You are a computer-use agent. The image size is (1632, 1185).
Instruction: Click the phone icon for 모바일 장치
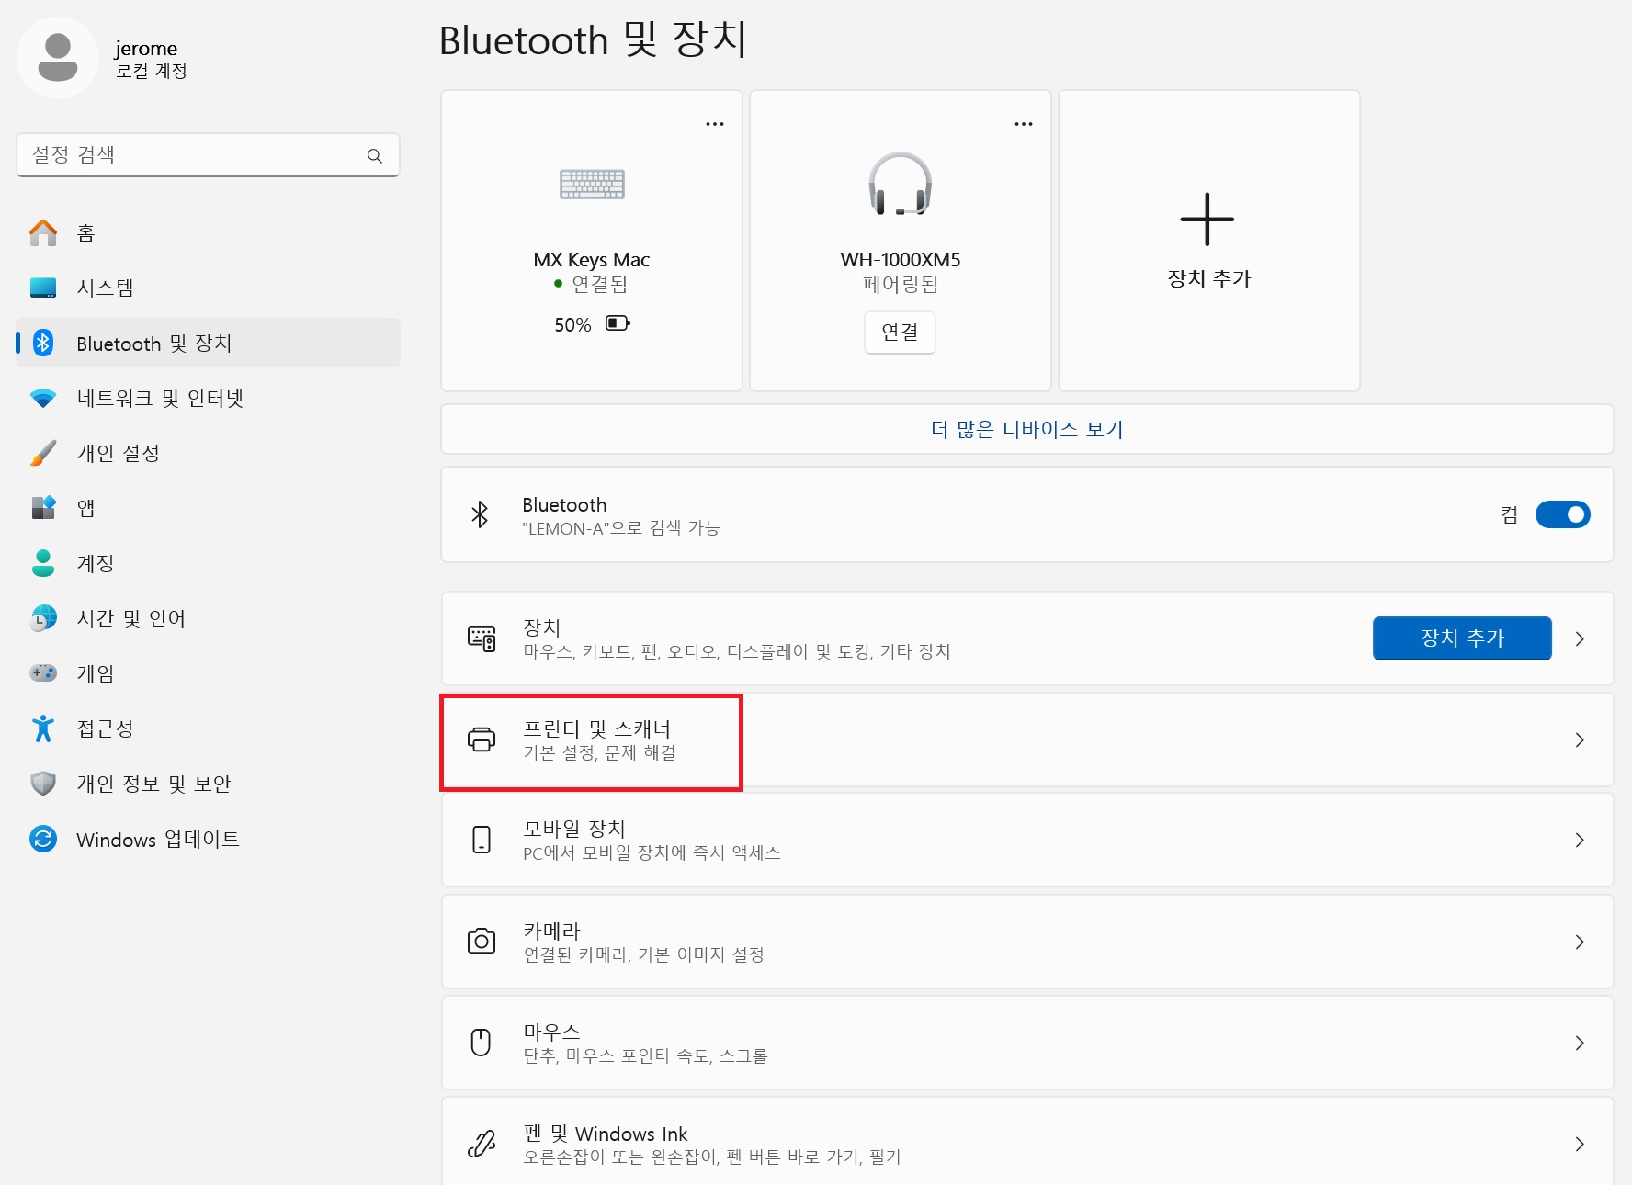(x=482, y=840)
